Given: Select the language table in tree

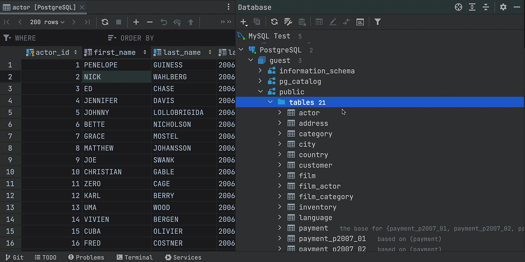Looking at the screenshot, I should coord(315,217).
